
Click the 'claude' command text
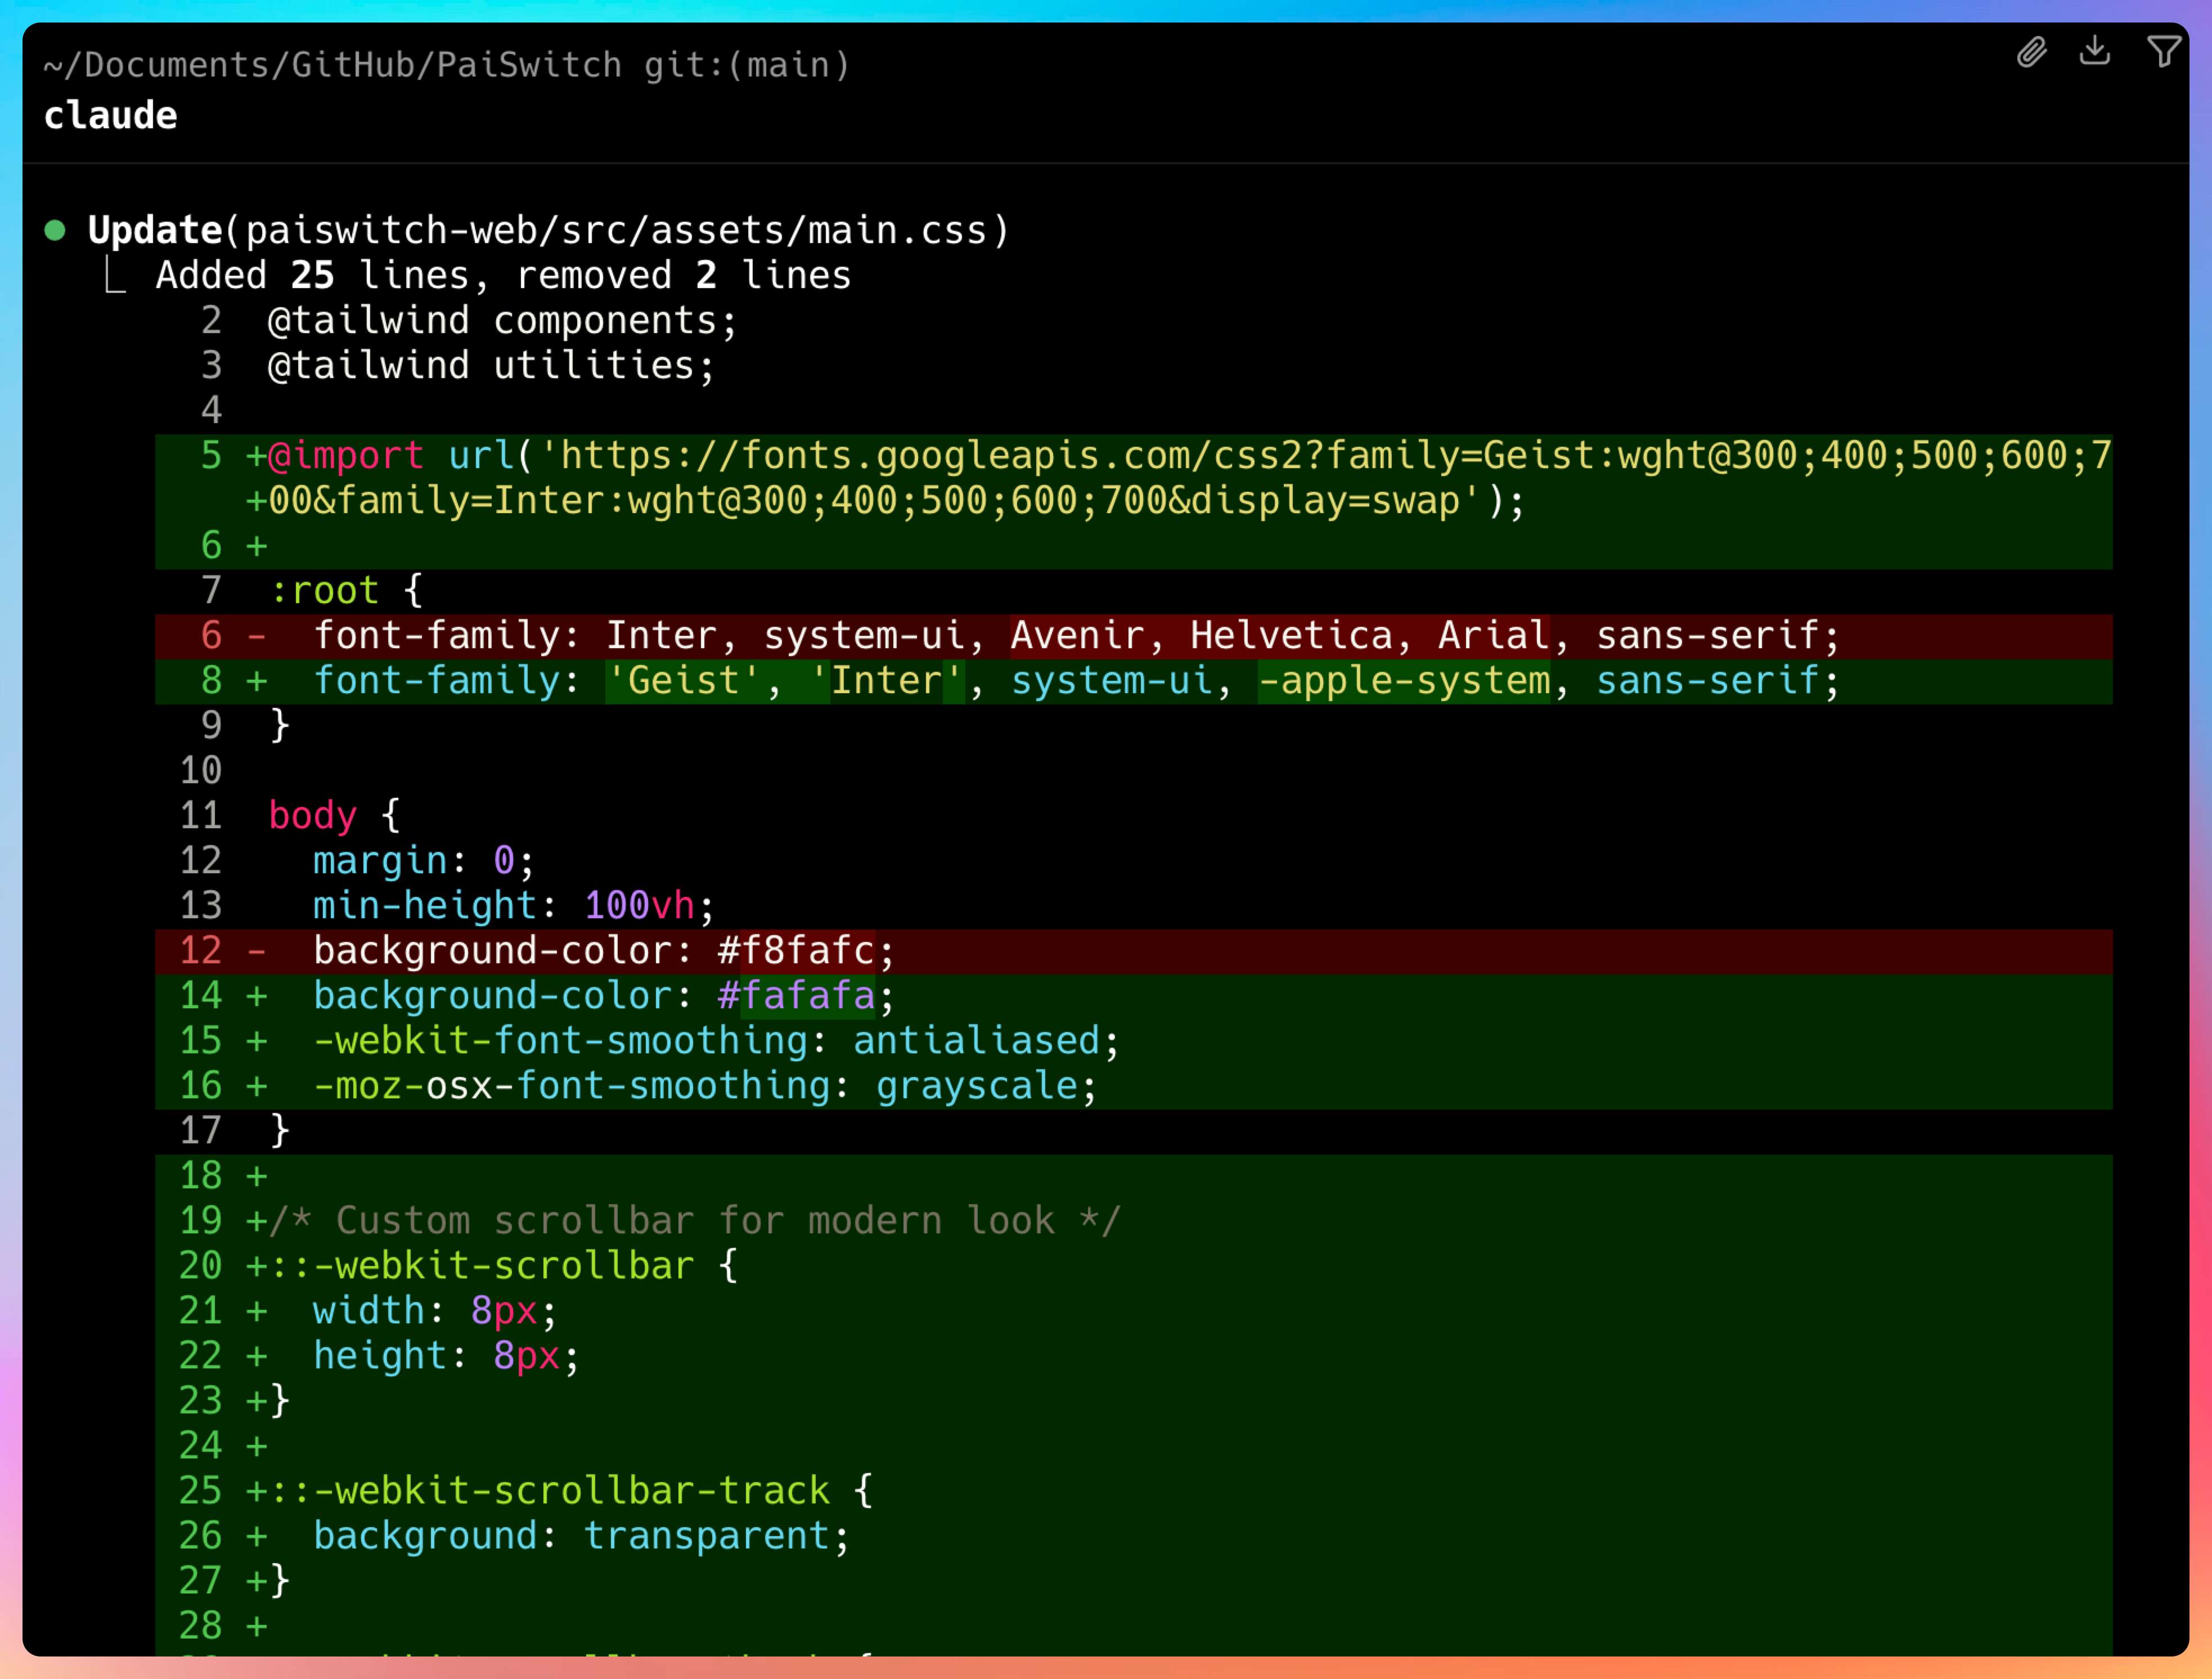click(x=110, y=116)
